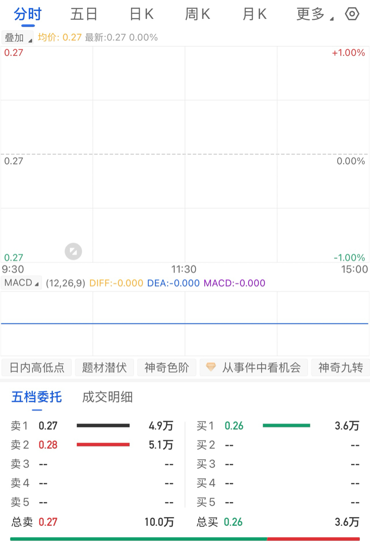Tap the round expand-chart icon
The image size is (370, 546).
(73, 251)
